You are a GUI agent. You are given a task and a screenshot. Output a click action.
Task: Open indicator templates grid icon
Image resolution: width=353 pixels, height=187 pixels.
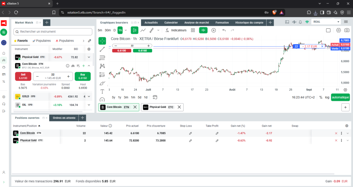193,30
